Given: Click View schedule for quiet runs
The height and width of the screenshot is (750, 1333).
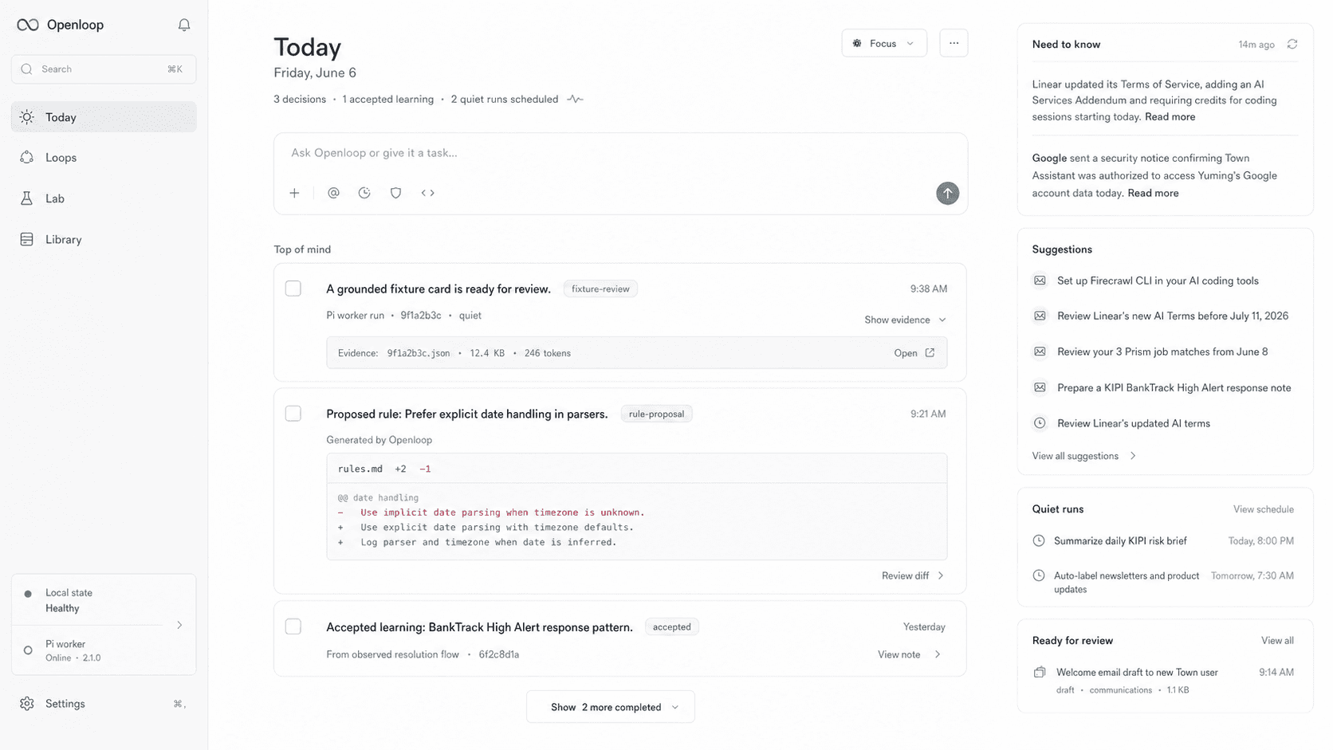Looking at the screenshot, I should [x=1264, y=509].
